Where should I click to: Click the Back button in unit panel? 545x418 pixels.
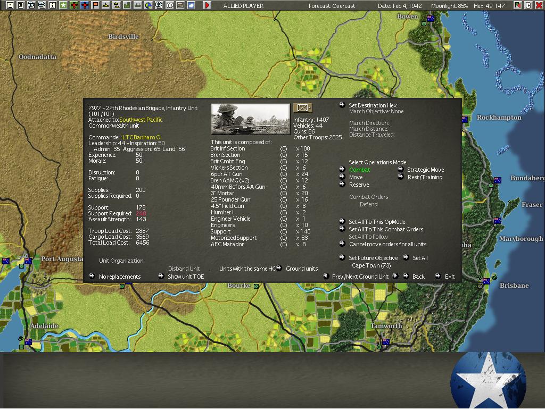point(418,277)
